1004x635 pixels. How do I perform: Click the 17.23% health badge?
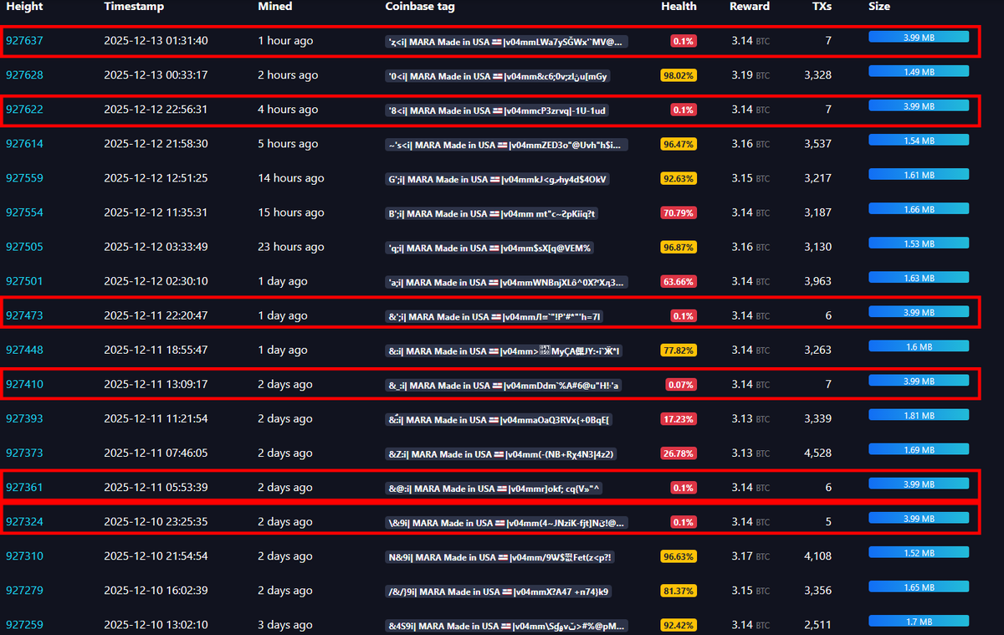(x=679, y=419)
